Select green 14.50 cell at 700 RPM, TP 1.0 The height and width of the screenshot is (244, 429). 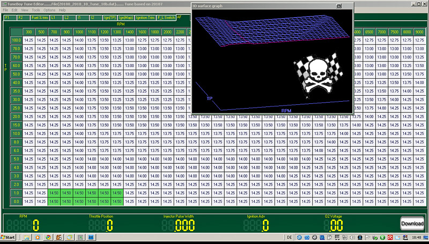point(54,193)
